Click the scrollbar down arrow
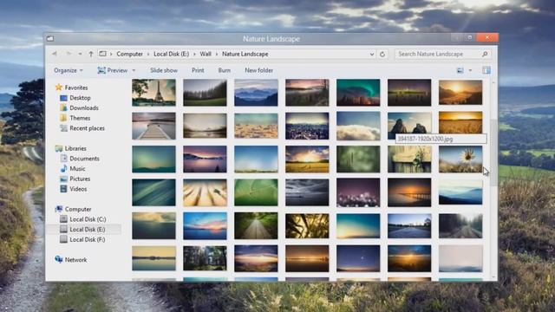 coord(493,277)
